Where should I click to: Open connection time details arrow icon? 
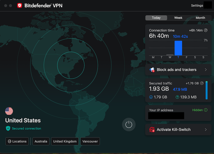coord(206,30)
